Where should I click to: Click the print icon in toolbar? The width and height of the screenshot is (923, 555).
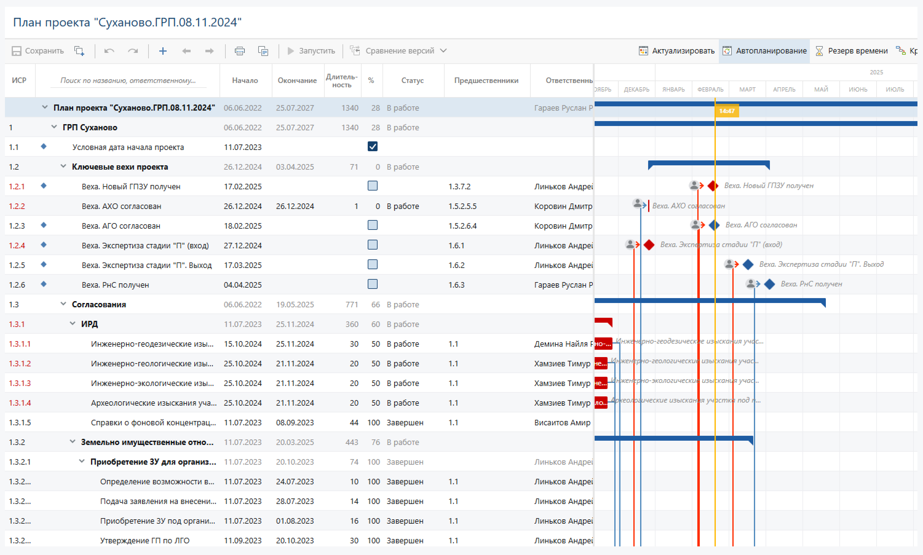tap(240, 51)
